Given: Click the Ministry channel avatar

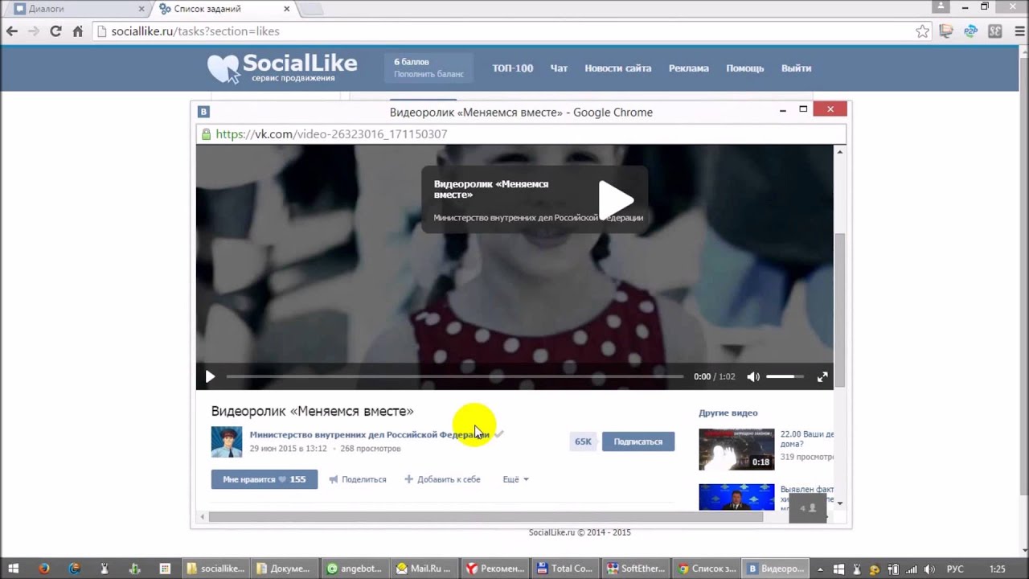Looking at the screenshot, I should point(227,441).
